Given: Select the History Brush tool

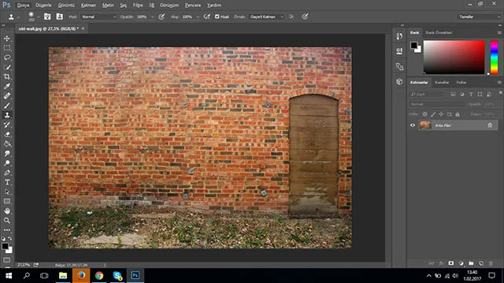Looking at the screenshot, I should (x=7, y=125).
